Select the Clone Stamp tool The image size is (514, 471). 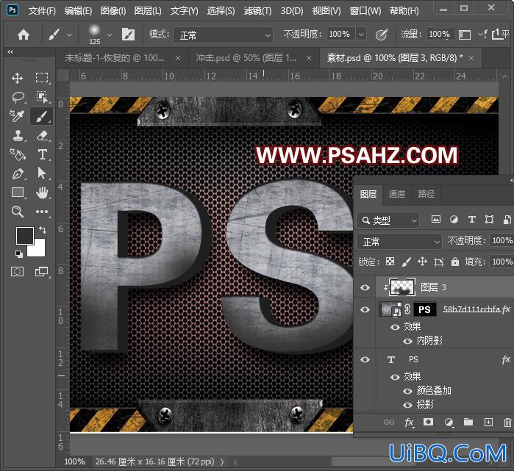pyautogui.click(x=18, y=135)
